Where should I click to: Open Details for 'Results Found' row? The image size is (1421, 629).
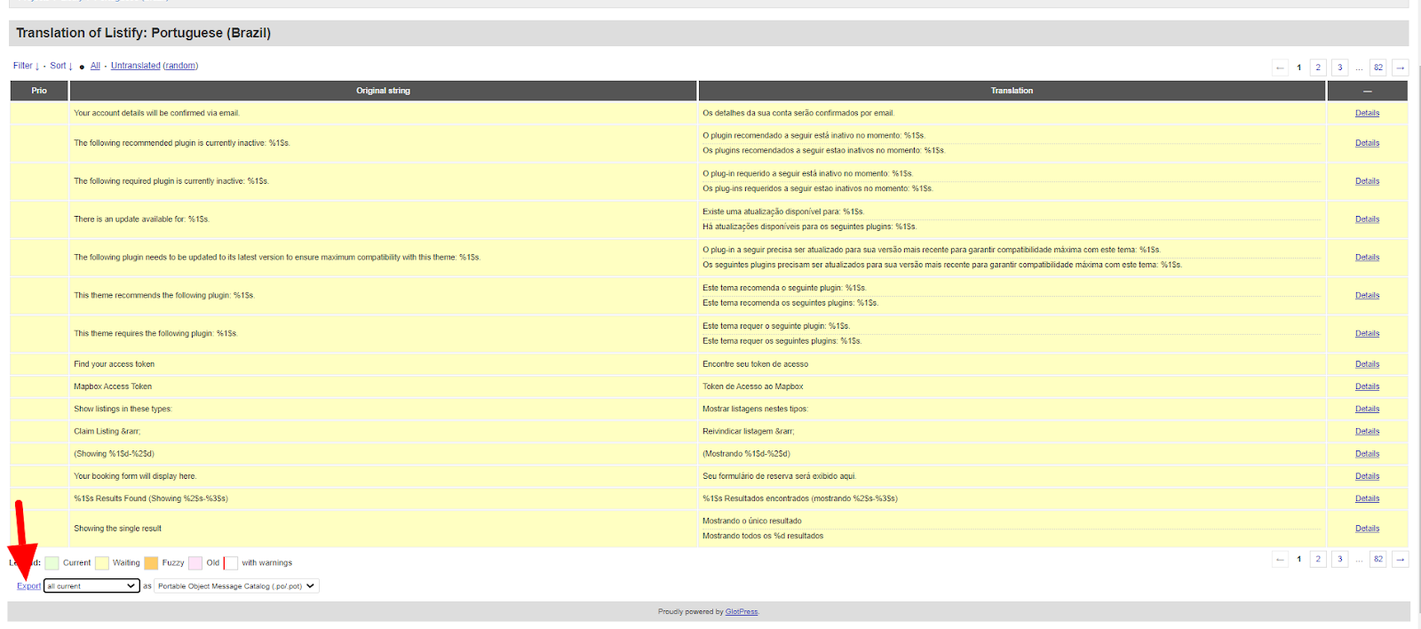[x=1367, y=498]
